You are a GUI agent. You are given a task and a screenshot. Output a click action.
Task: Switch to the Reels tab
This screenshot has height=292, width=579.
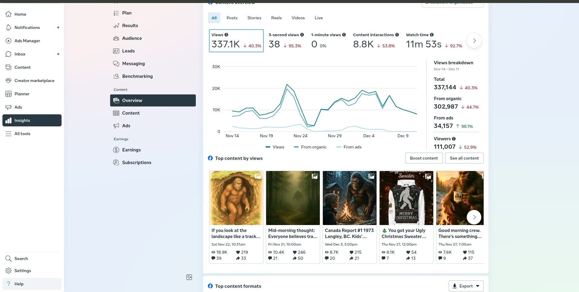point(276,18)
